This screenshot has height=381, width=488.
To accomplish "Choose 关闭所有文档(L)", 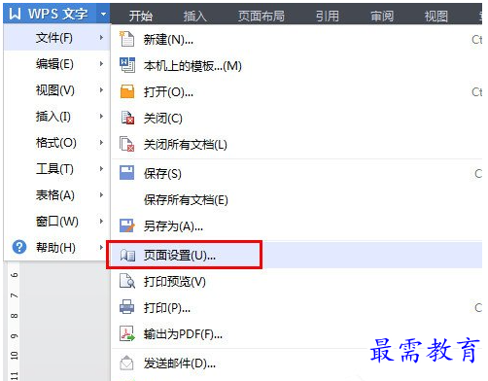I will point(296,145).
